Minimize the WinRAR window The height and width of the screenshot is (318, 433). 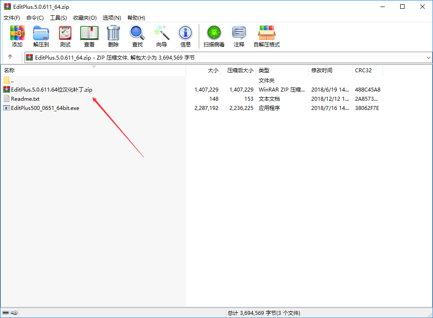[x=383, y=7]
